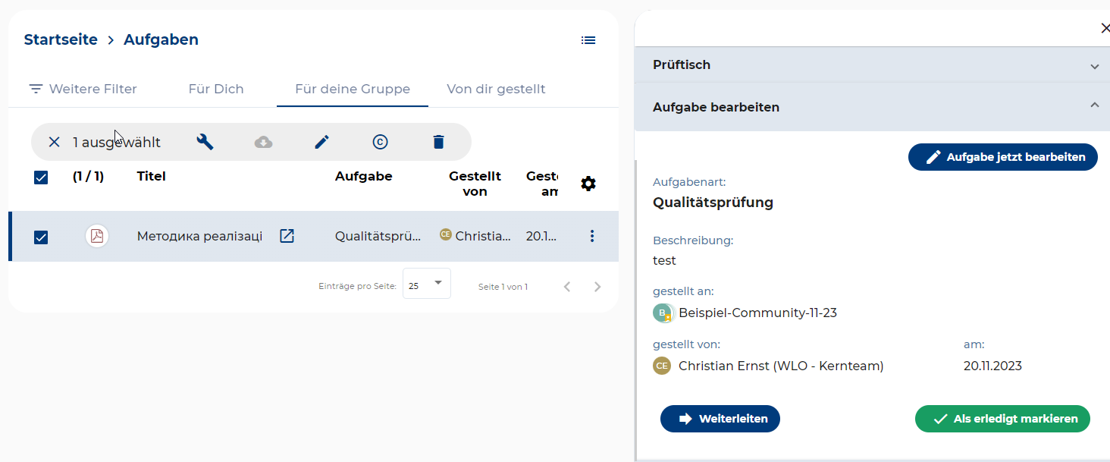This screenshot has width=1110, height=462.
Task: Uncheck the Методика реалізаці row checkbox
Action: 41,237
